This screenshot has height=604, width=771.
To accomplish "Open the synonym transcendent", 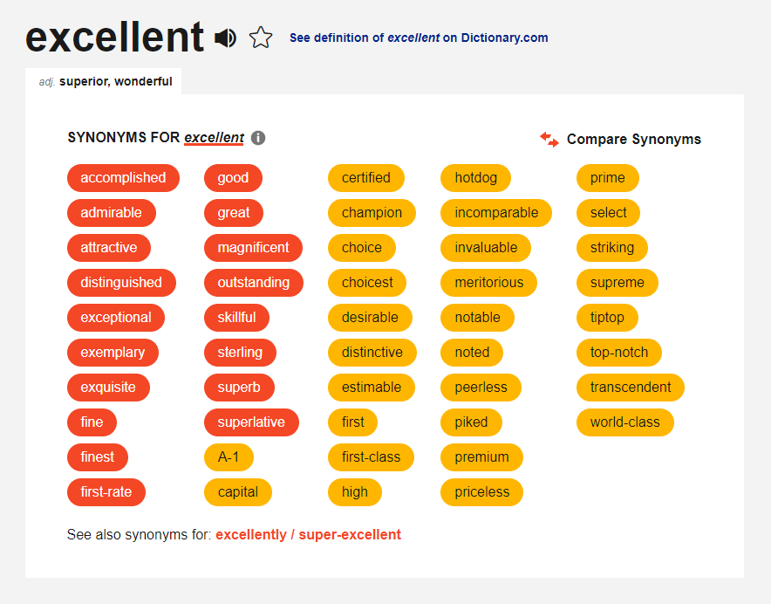I will click(x=631, y=388).
